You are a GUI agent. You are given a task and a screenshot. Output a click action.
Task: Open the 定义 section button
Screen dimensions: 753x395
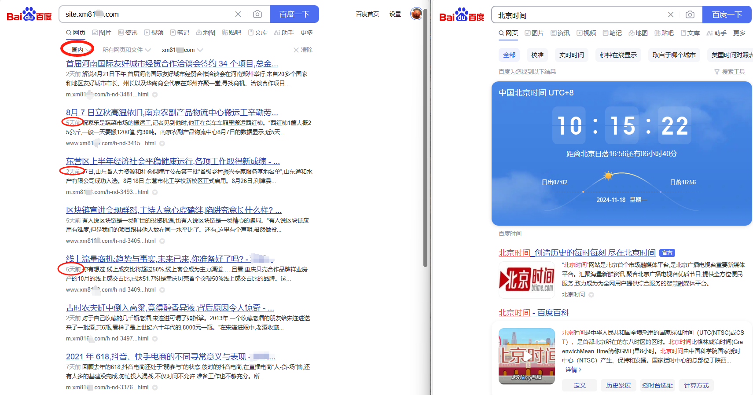[x=580, y=385]
